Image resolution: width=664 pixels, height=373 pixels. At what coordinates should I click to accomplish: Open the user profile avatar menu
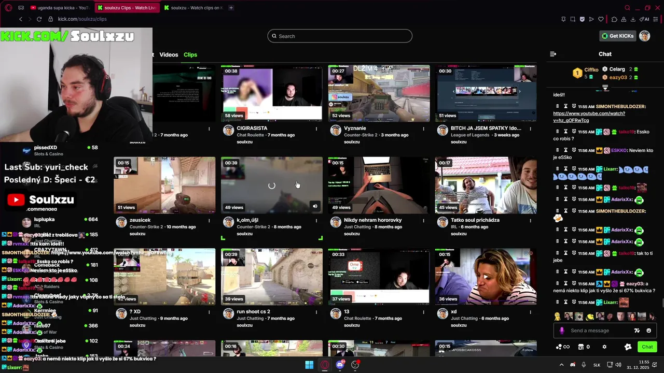tap(644, 36)
